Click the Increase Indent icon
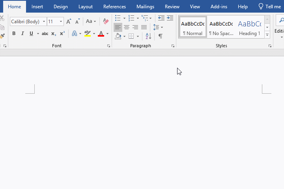Viewport: 284px width, 189px height. point(170,18)
